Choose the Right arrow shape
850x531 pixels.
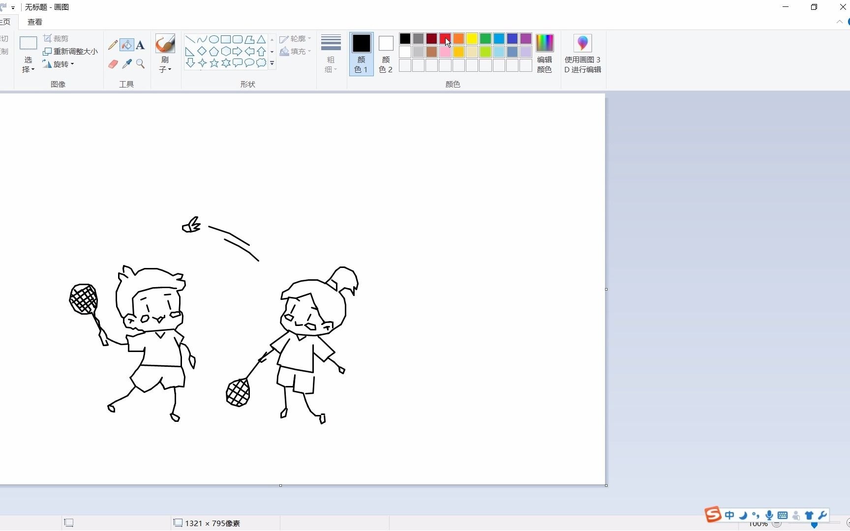pos(238,51)
